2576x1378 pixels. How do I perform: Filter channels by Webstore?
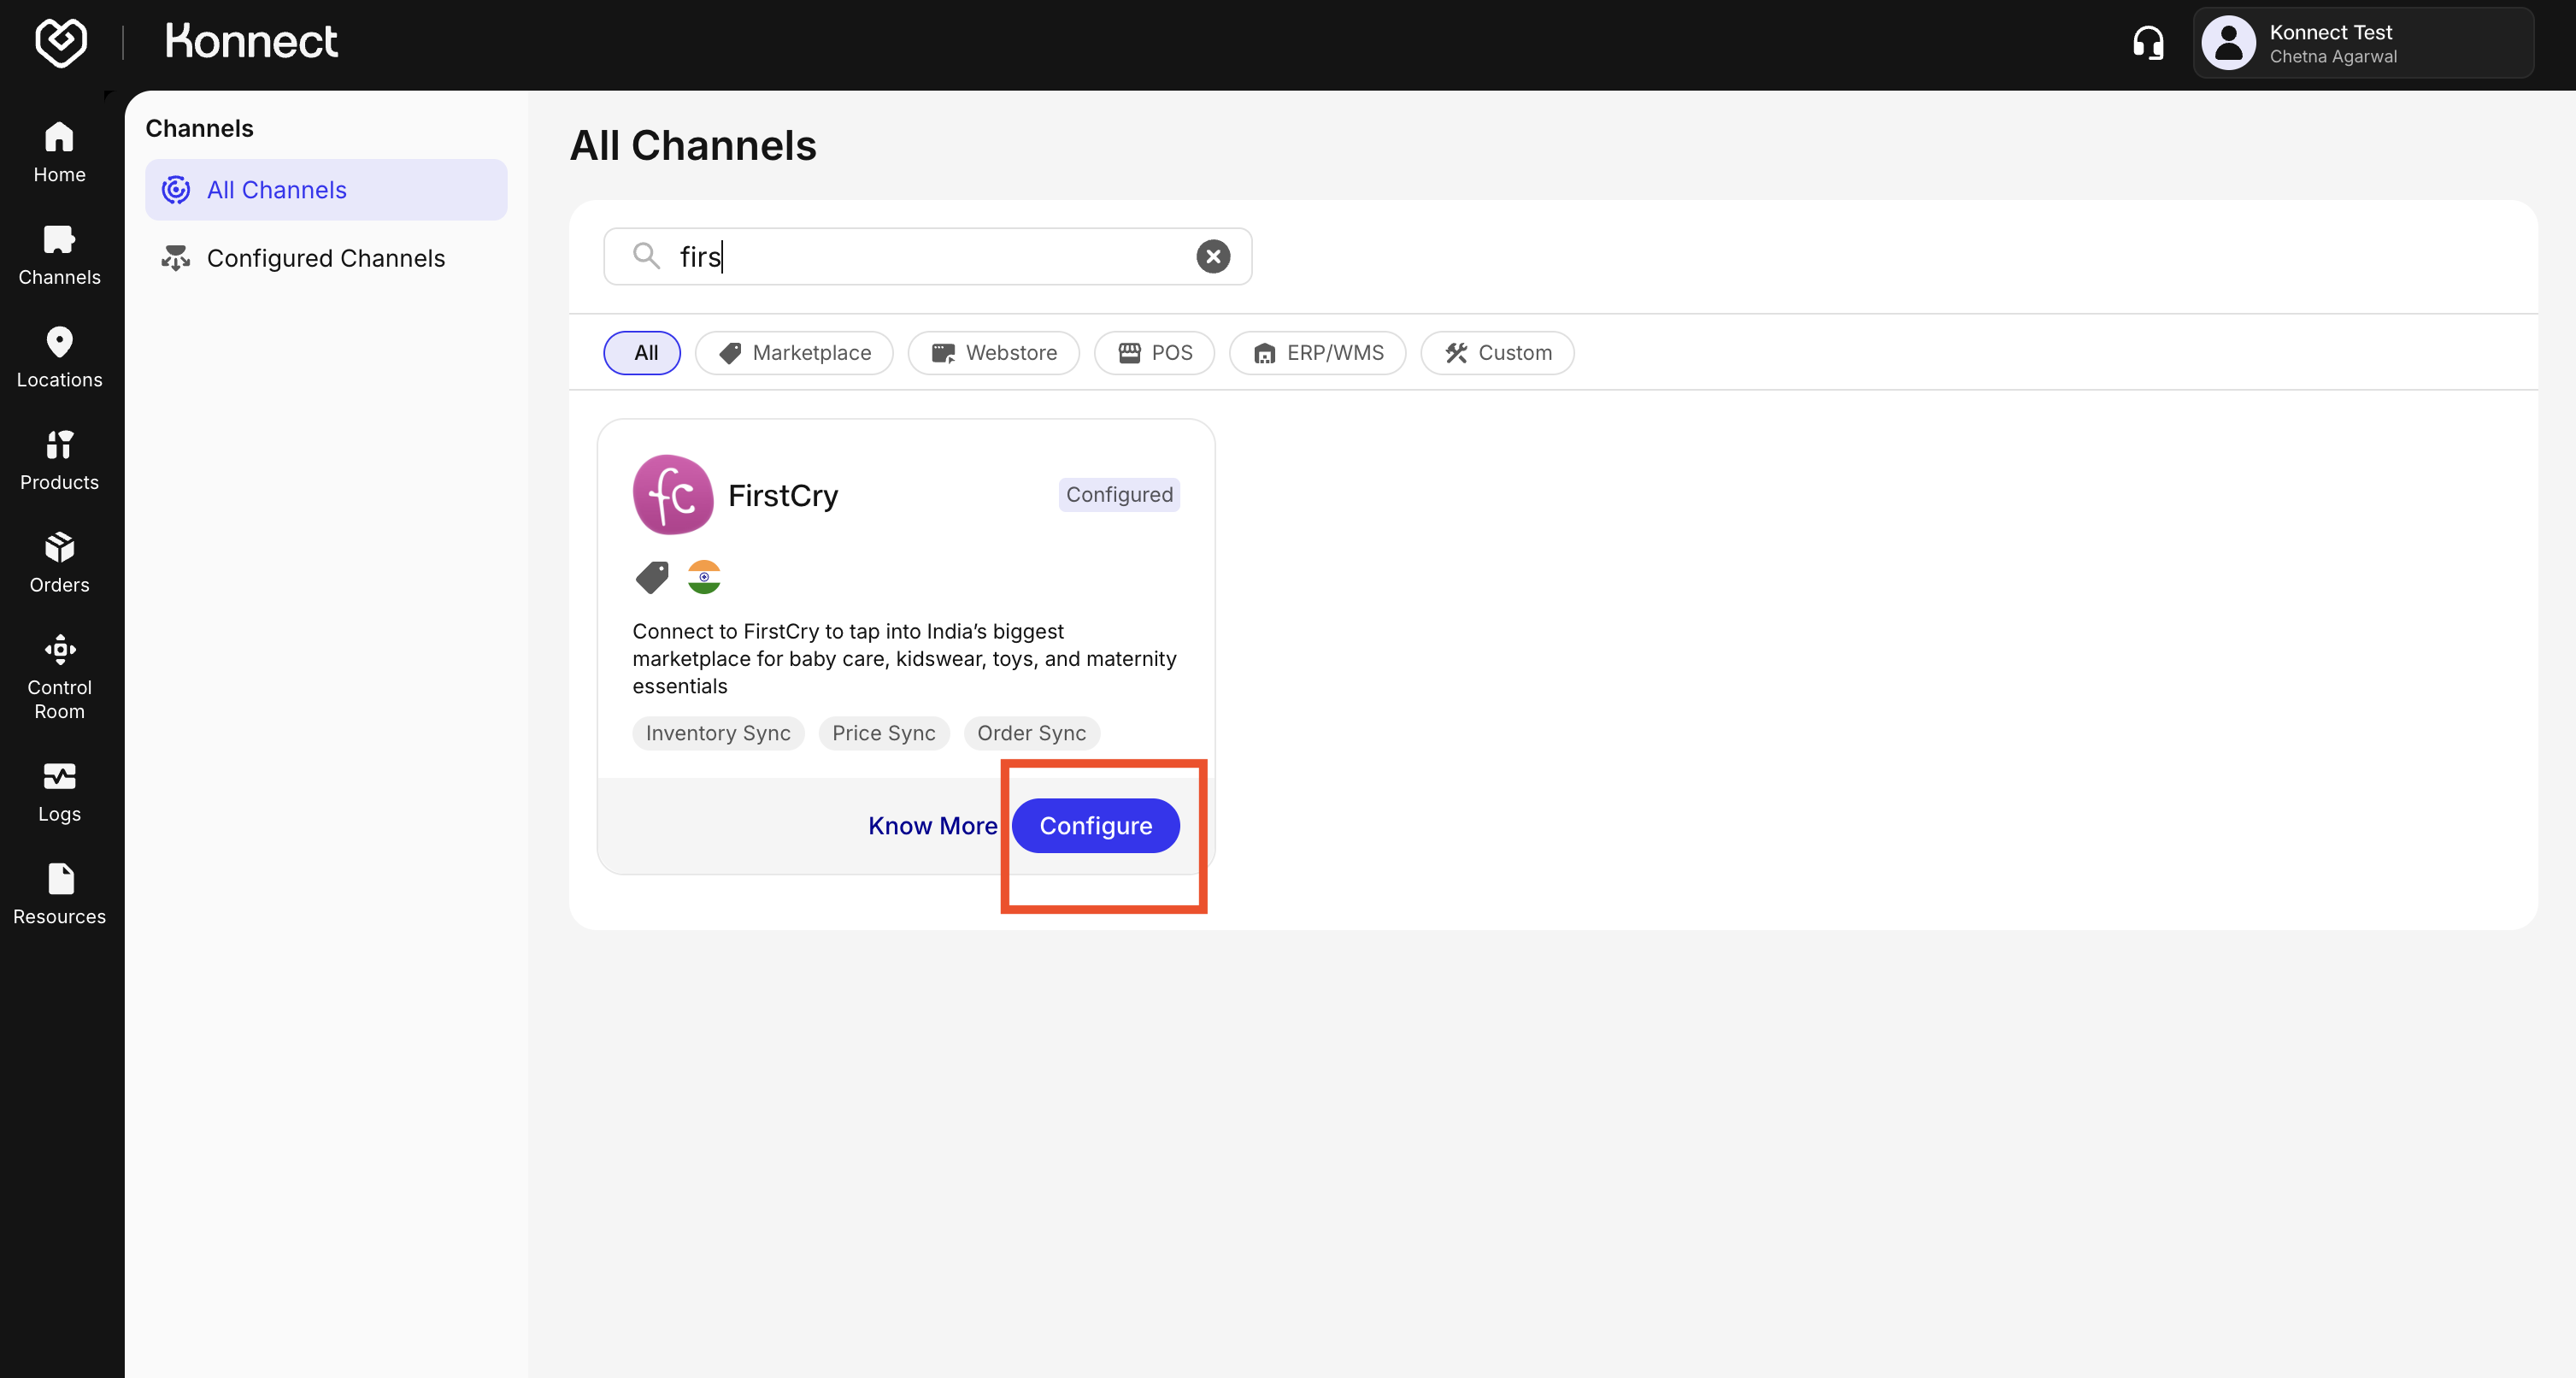[x=994, y=353]
